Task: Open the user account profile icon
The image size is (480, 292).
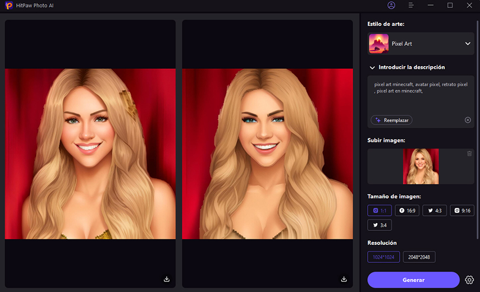Action: (391, 5)
